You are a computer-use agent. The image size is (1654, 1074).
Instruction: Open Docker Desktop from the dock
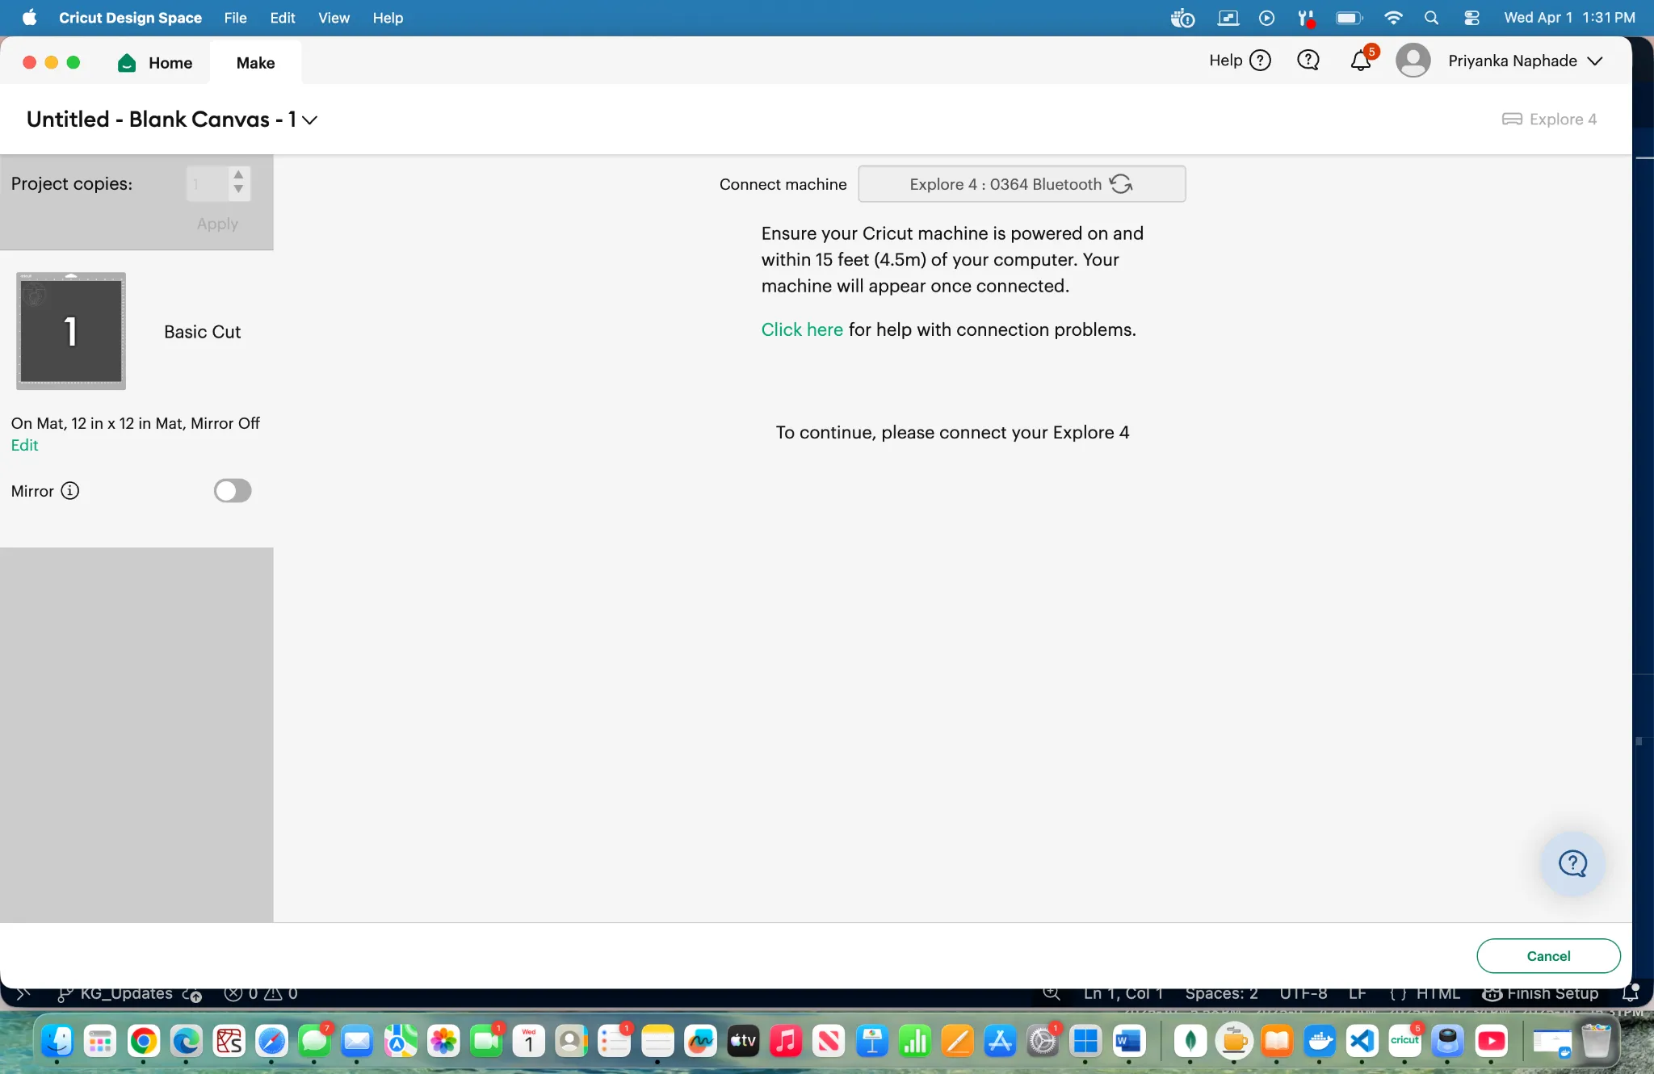[1320, 1042]
